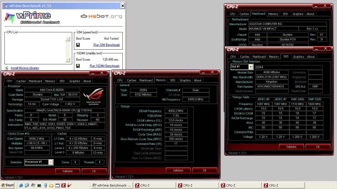
Task: Switch to Mainboard tab in SPD window
Action: click(259, 57)
